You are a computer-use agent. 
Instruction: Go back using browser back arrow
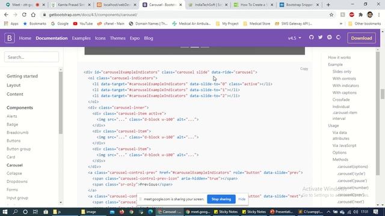[x=6, y=14]
